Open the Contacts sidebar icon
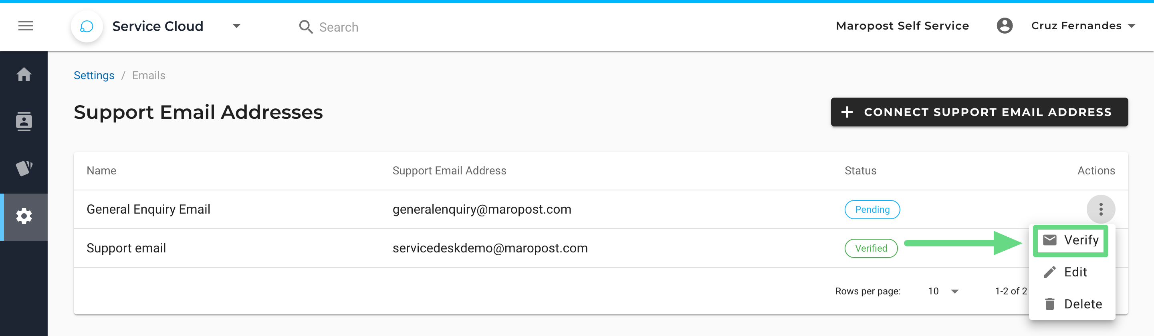The width and height of the screenshot is (1154, 336). click(24, 122)
